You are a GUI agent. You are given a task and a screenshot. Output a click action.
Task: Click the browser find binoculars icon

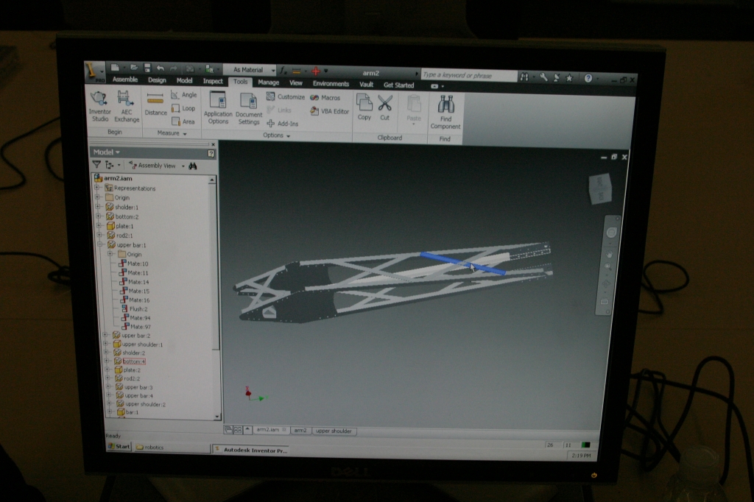click(193, 166)
